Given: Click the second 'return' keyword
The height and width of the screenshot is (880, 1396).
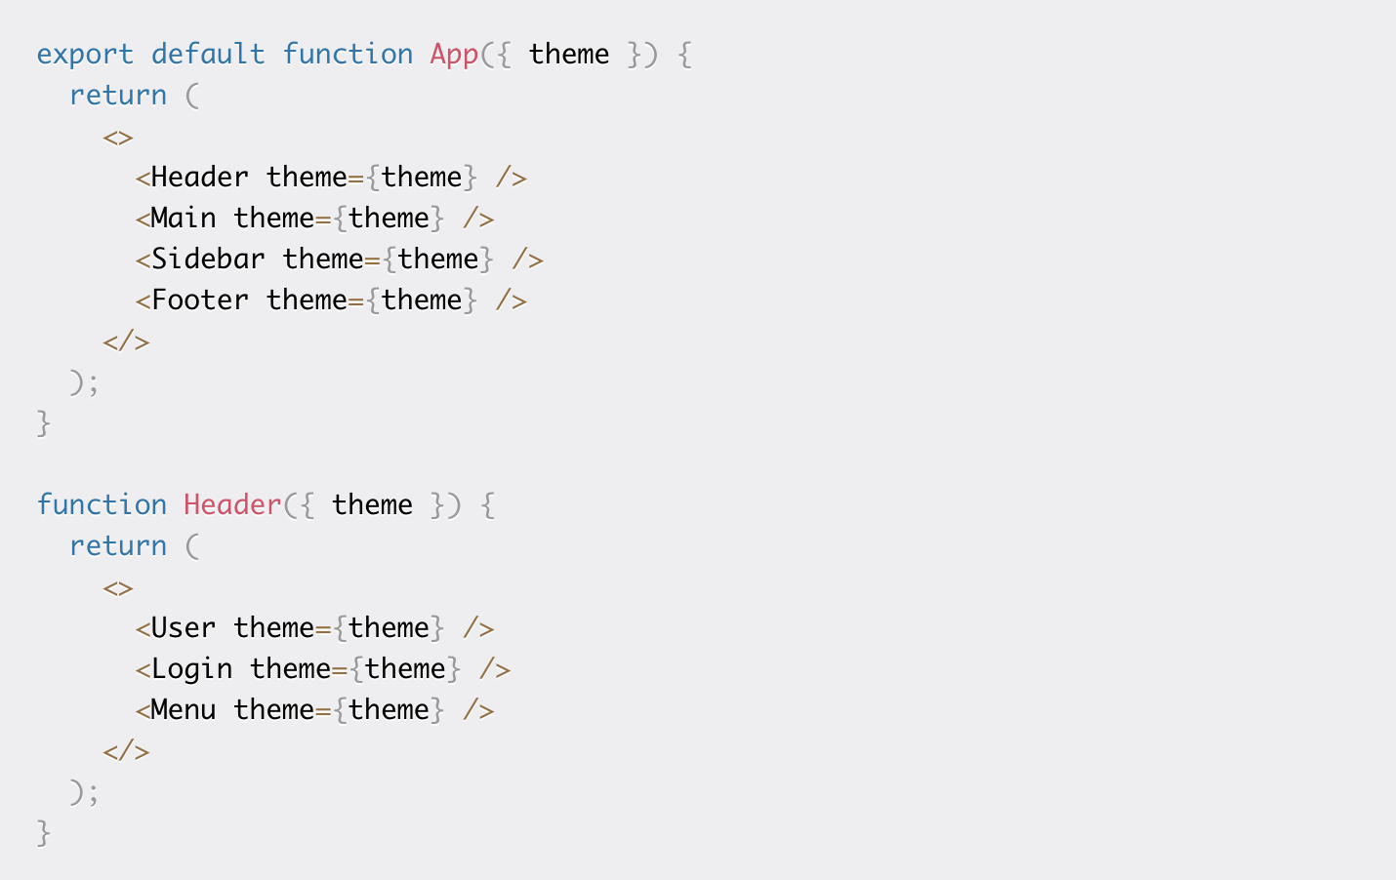Looking at the screenshot, I should coord(118,546).
